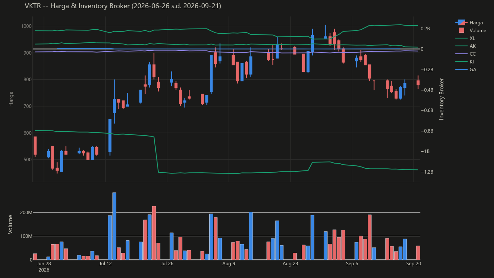The image size is (494, 278).
Task: Click the 2026 year label under axis
Action: pyautogui.click(x=44, y=270)
